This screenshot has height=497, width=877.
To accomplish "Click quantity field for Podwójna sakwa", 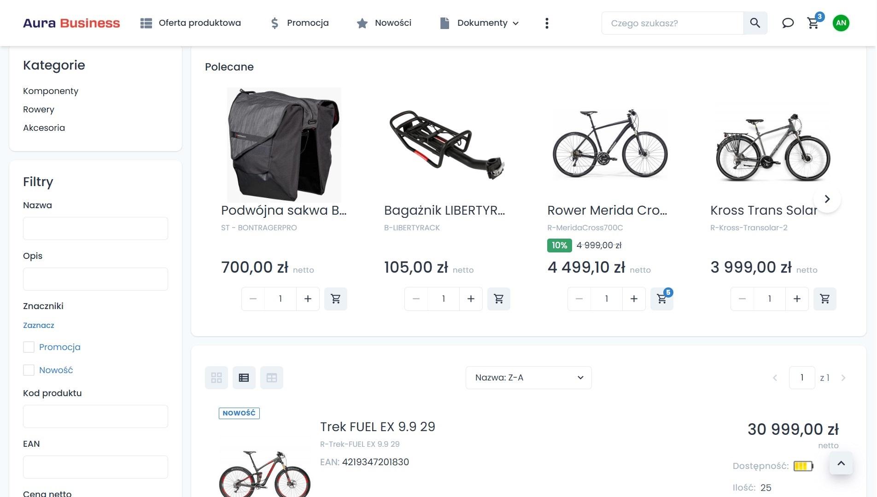I will (281, 299).
